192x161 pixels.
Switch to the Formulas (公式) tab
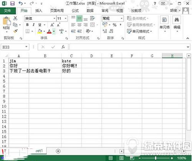(75, 11)
